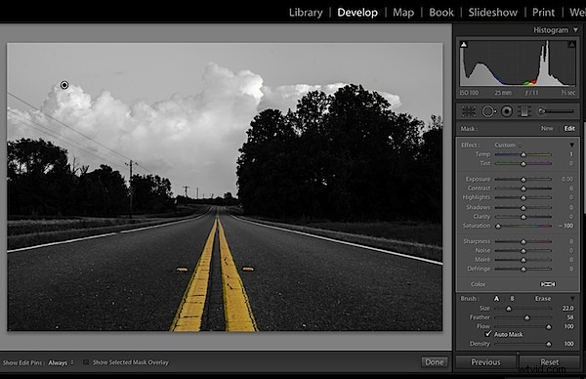Select the Crop Overlay tool icon

click(x=468, y=111)
